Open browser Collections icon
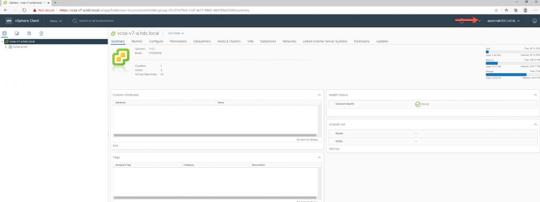This screenshot has height=202, width=540. (516, 11)
